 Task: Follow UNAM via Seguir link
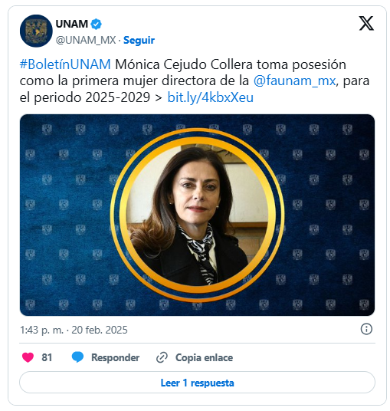click(139, 41)
